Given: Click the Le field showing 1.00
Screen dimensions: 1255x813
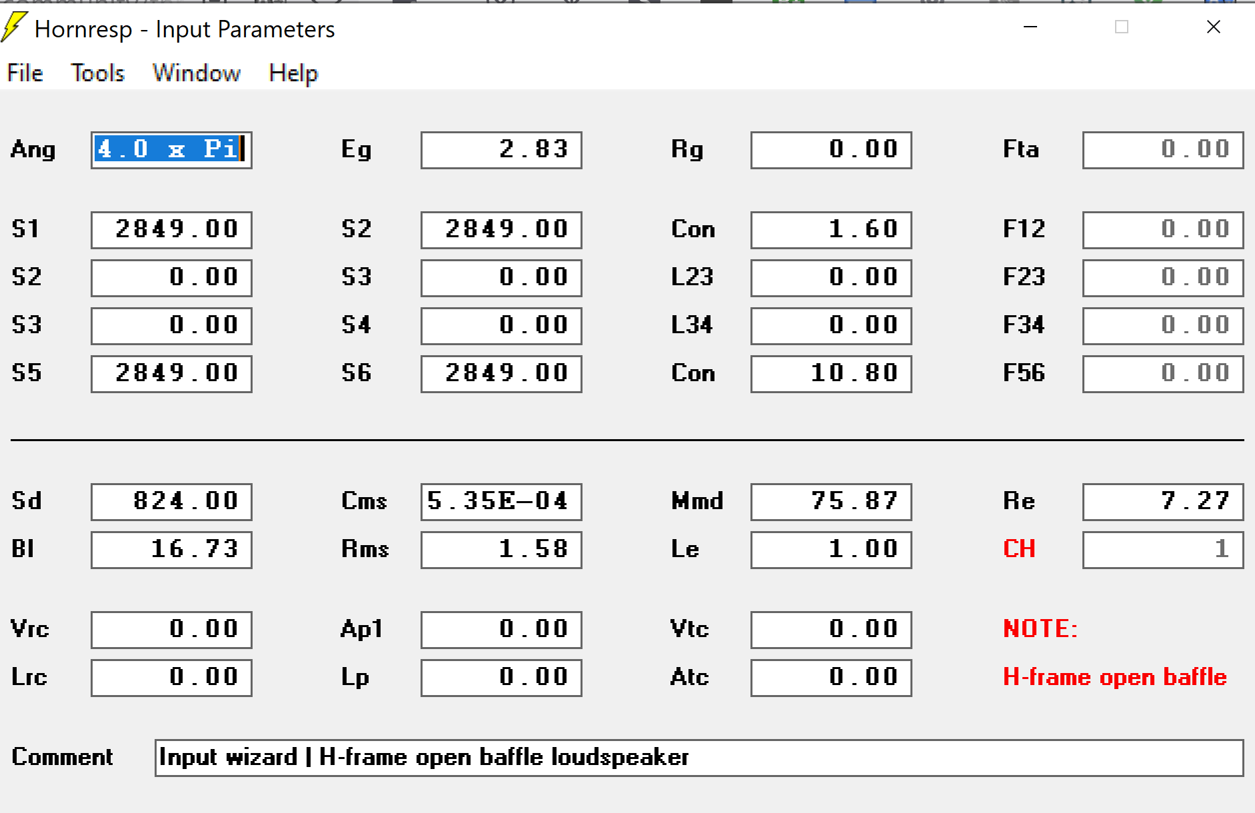Looking at the screenshot, I should coord(831,550).
